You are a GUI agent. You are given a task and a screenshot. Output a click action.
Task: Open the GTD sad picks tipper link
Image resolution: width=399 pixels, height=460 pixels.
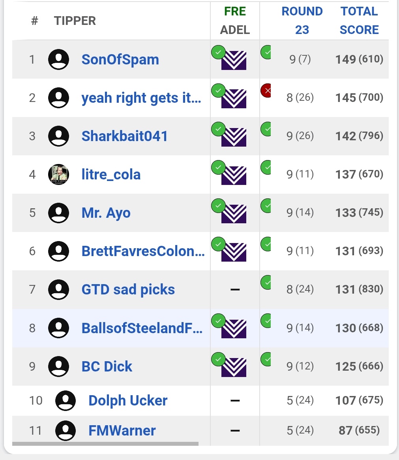click(x=128, y=290)
